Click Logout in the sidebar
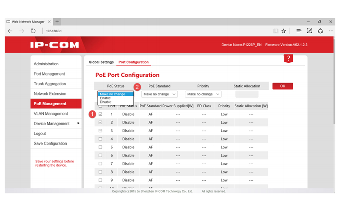The width and height of the screenshot is (340, 212). pos(56,134)
